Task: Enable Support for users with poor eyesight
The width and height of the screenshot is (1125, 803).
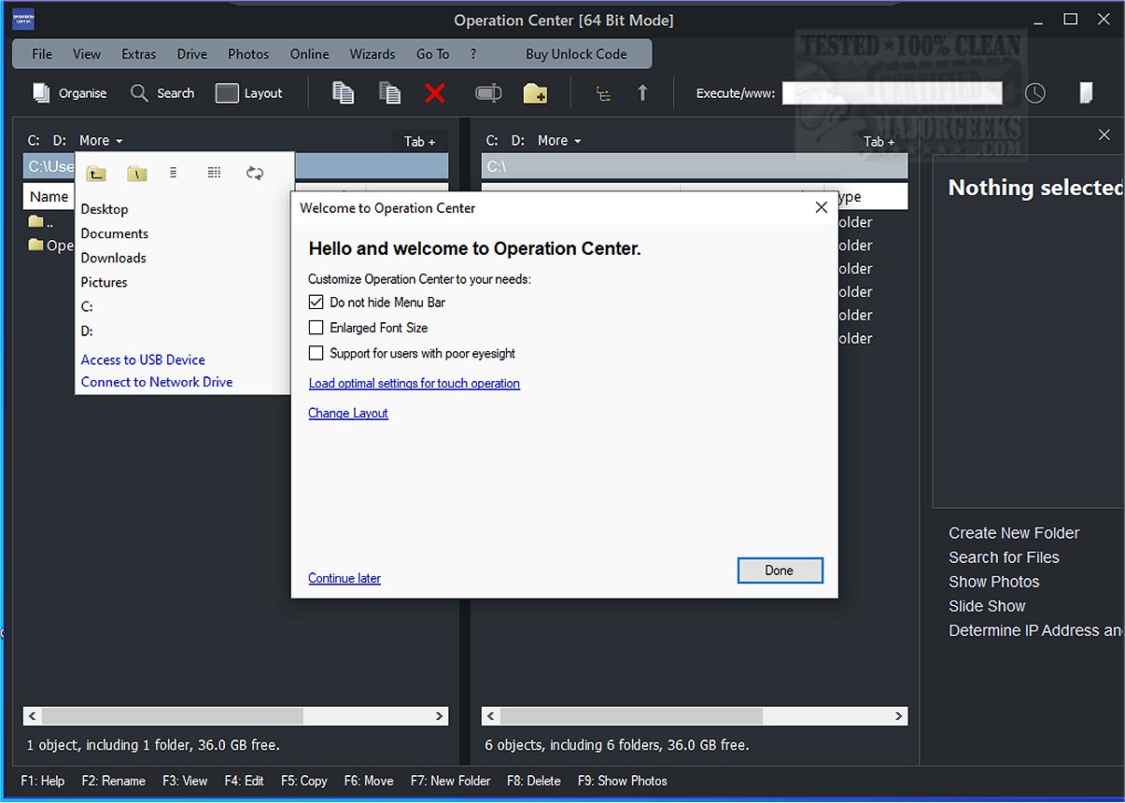Action: [316, 353]
